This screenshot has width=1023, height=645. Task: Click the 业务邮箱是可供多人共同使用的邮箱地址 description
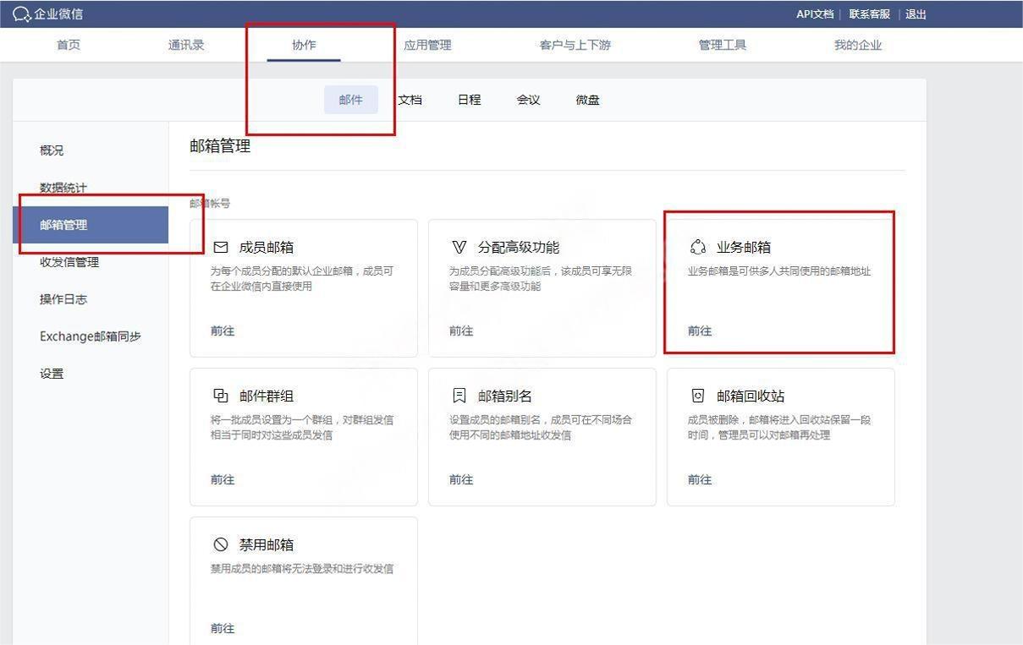tap(779, 271)
